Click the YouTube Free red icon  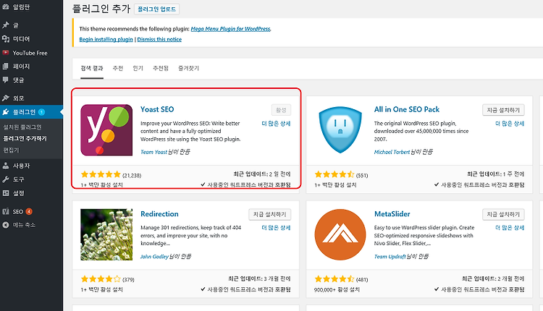[6, 53]
